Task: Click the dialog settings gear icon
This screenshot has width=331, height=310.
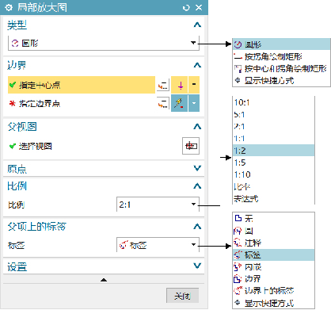Action: [9, 8]
